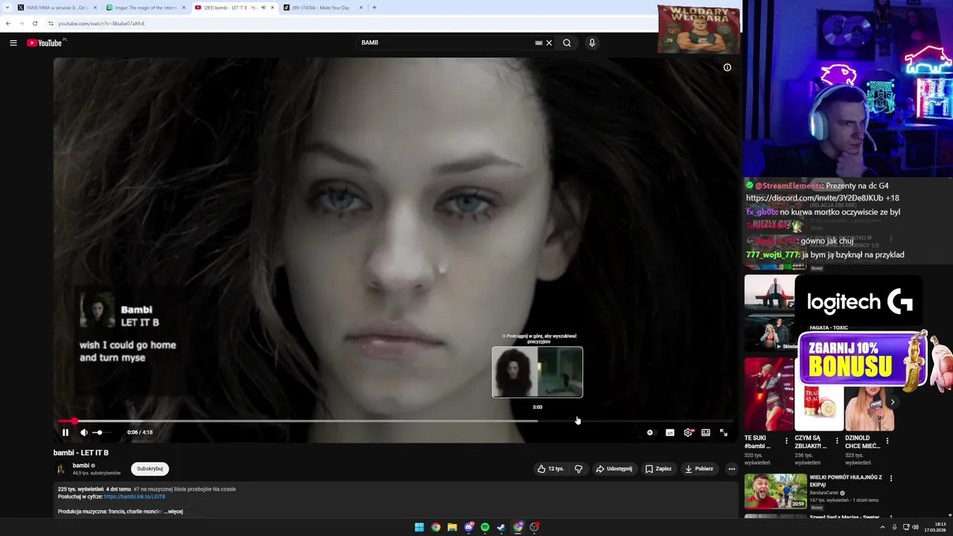This screenshot has height=536, width=953.
Task: Expand description with ...więcej
Action: 173,511
